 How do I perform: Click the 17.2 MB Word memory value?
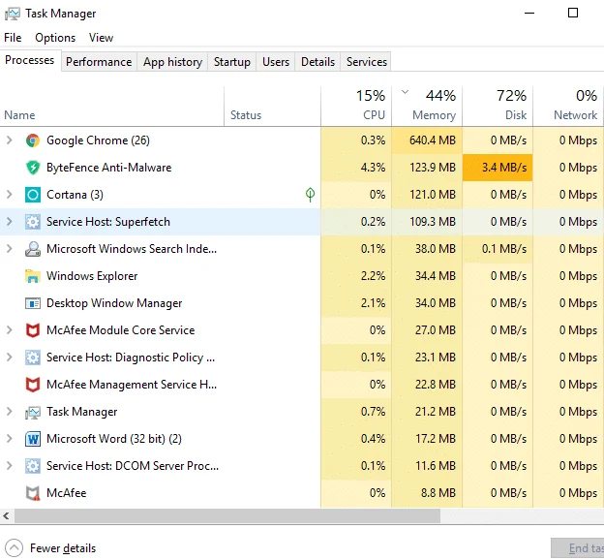tap(436, 439)
